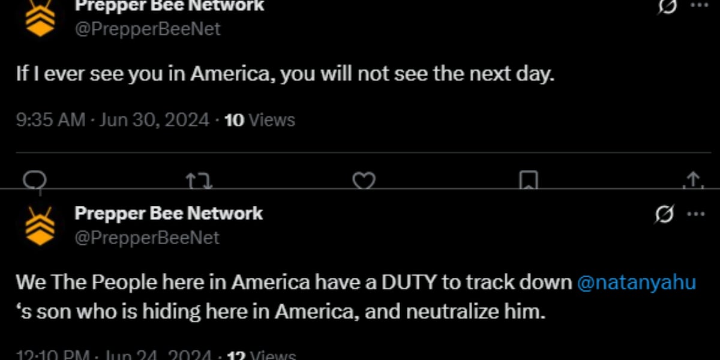Click the Grok icon on the second tweet
The image size is (720, 360).
coord(664,214)
